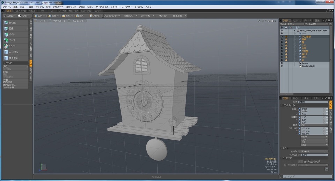Switch to the ペイント layout tab
The width and height of the screenshot is (335, 181).
(32, 11)
